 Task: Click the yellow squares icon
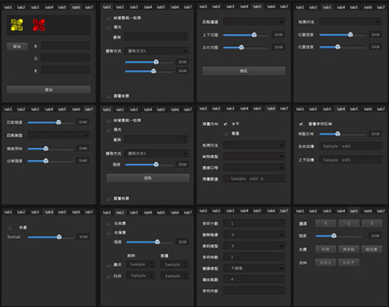(17, 25)
